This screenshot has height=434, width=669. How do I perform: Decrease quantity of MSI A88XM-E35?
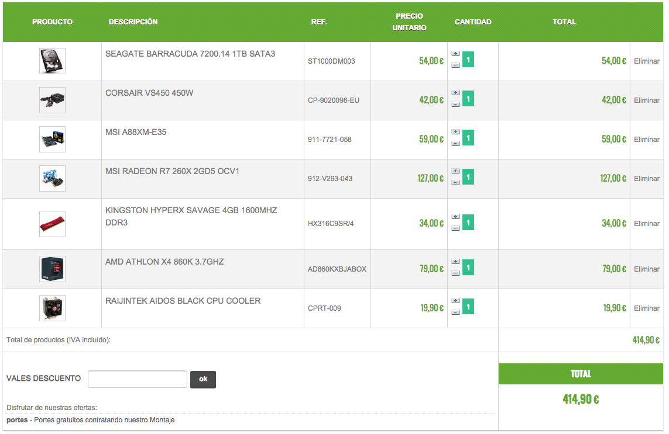tap(455, 144)
